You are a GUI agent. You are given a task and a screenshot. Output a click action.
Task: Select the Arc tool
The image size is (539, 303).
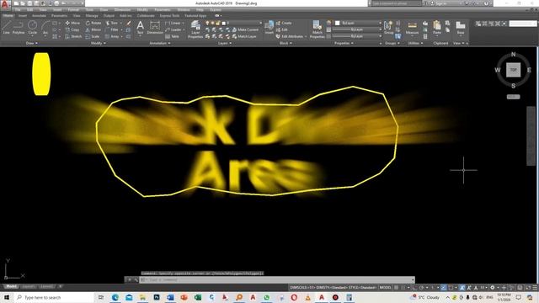[45, 27]
